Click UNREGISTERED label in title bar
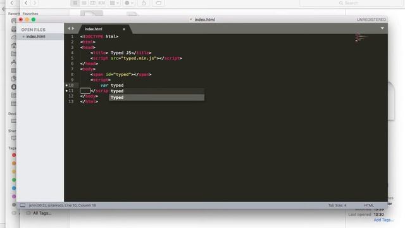 pyautogui.click(x=371, y=20)
